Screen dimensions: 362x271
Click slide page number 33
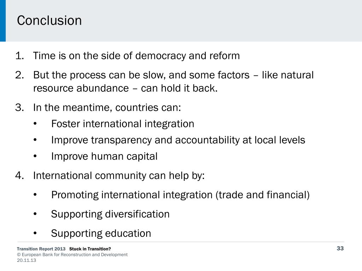click(340, 248)
